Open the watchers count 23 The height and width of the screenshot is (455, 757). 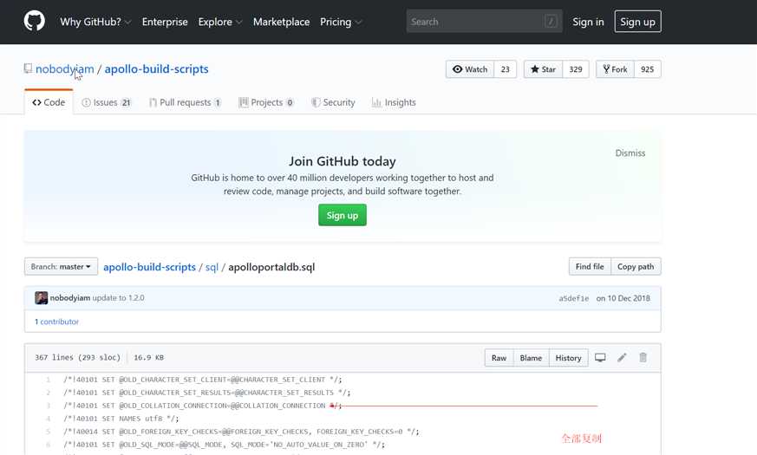505,69
